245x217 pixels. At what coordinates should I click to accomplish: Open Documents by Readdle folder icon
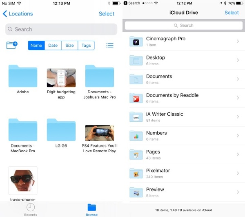136,98
